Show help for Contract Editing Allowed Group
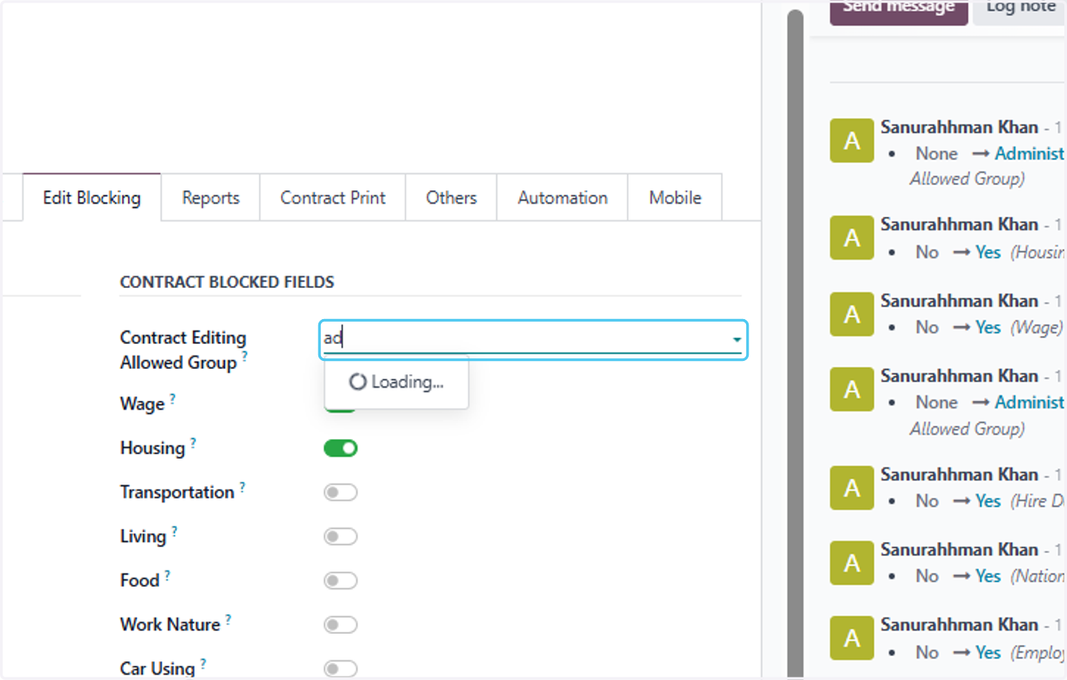Image resolution: width=1067 pixels, height=680 pixels. coord(245,358)
